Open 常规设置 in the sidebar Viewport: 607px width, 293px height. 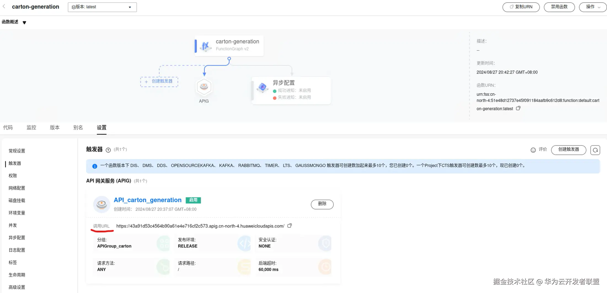pyautogui.click(x=17, y=151)
